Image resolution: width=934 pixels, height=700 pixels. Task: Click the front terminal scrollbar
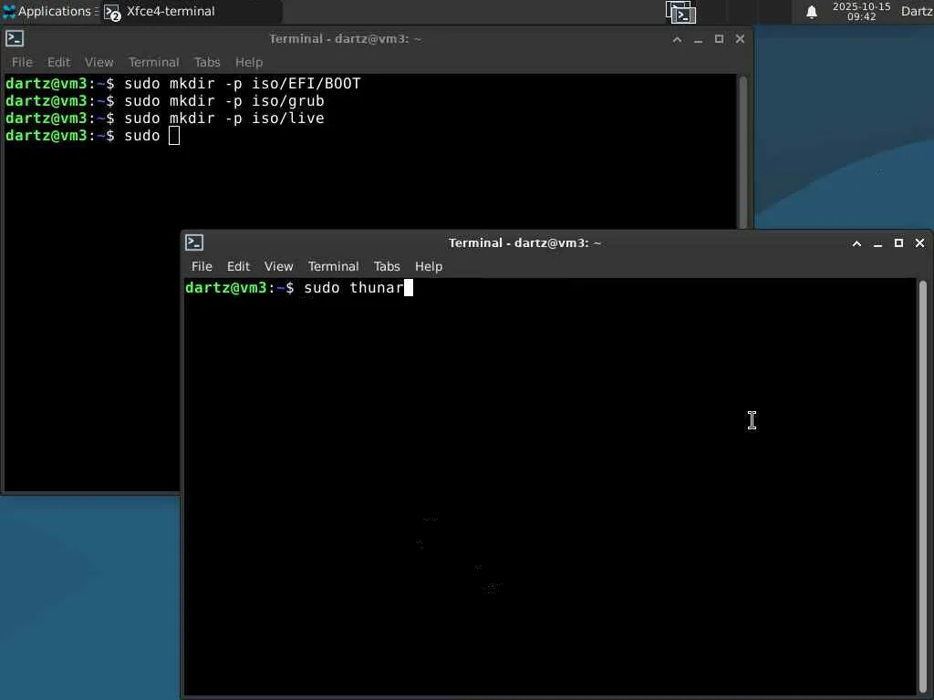point(923,485)
